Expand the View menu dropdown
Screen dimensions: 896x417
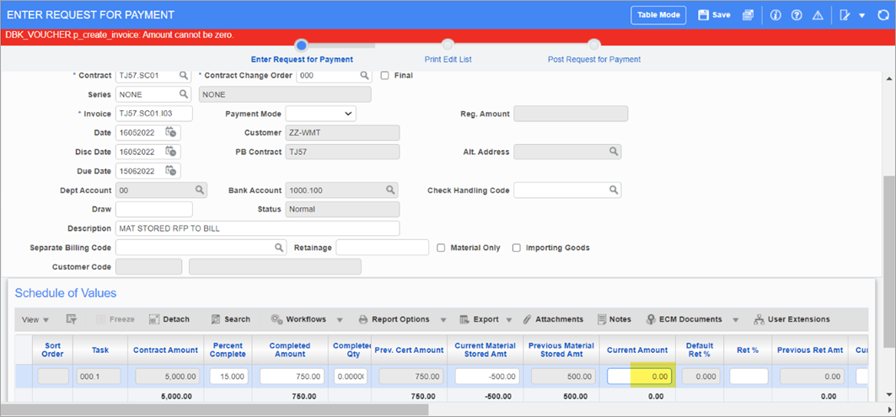pyautogui.click(x=35, y=319)
